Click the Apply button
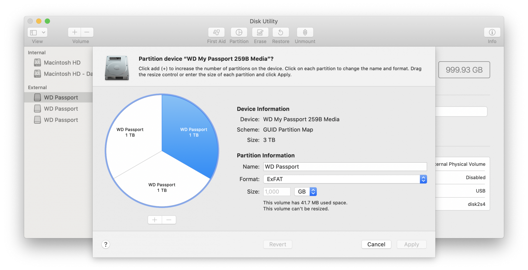Screen dimensions: 528x270 [412, 244]
